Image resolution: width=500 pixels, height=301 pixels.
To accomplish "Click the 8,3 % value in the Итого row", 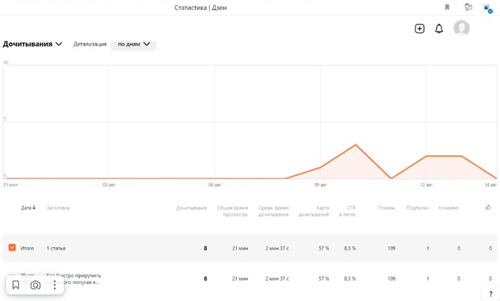I will pos(350,248).
